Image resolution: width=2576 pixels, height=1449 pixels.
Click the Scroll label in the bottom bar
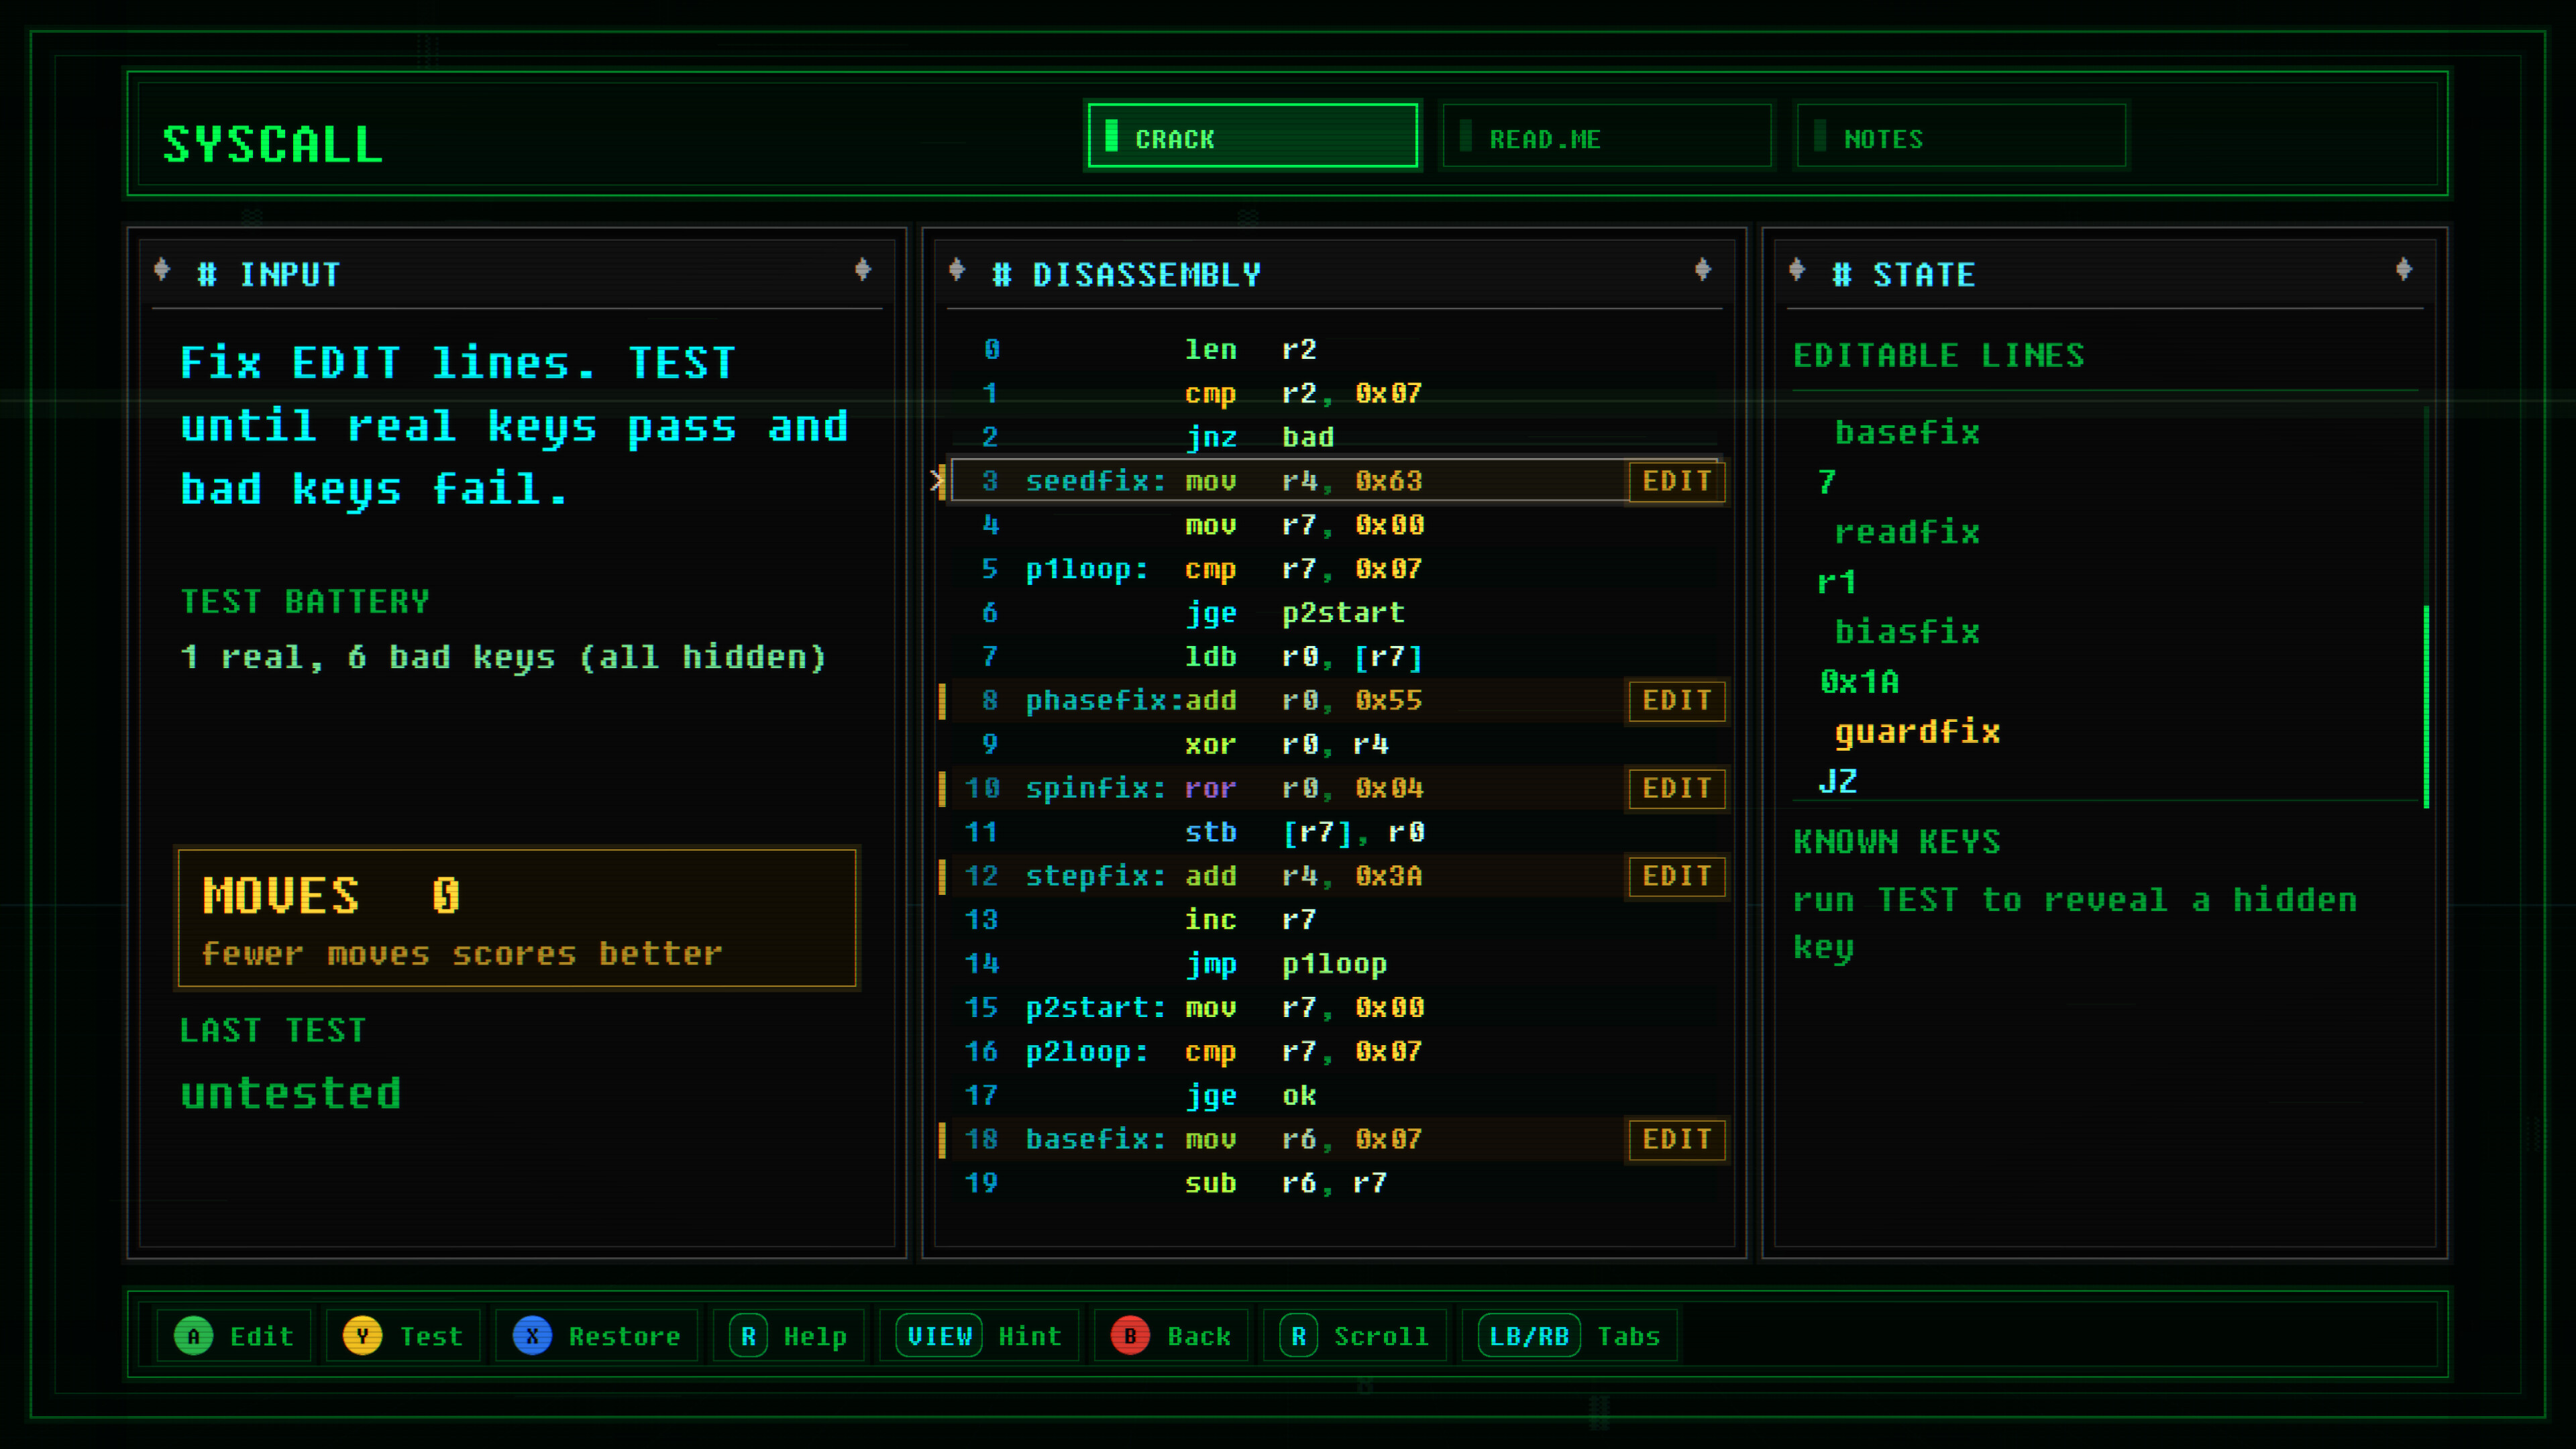pyautogui.click(x=1381, y=1336)
